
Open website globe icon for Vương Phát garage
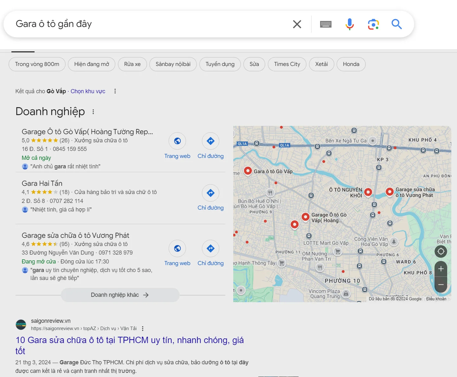177,248
